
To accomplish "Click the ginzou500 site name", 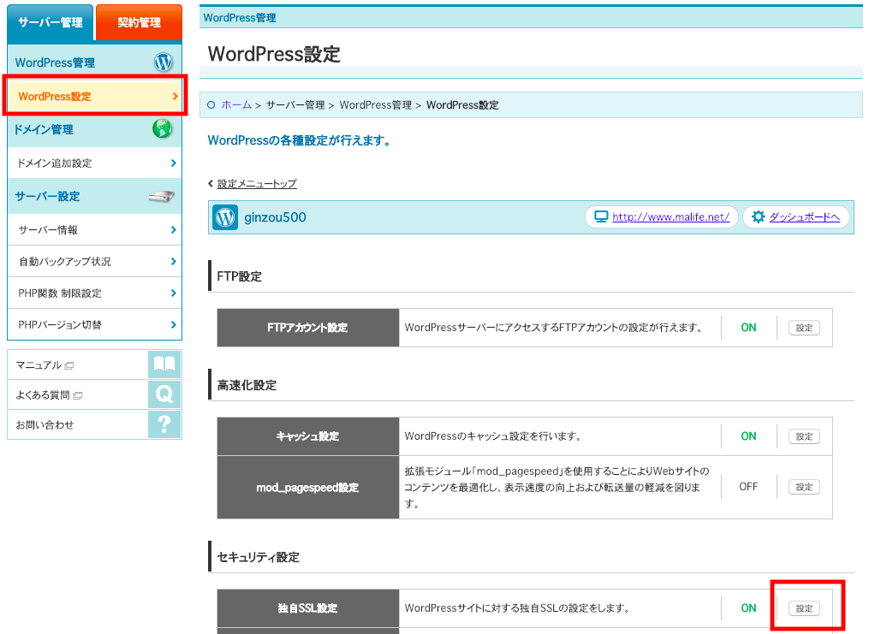I will tap(275, 217).
